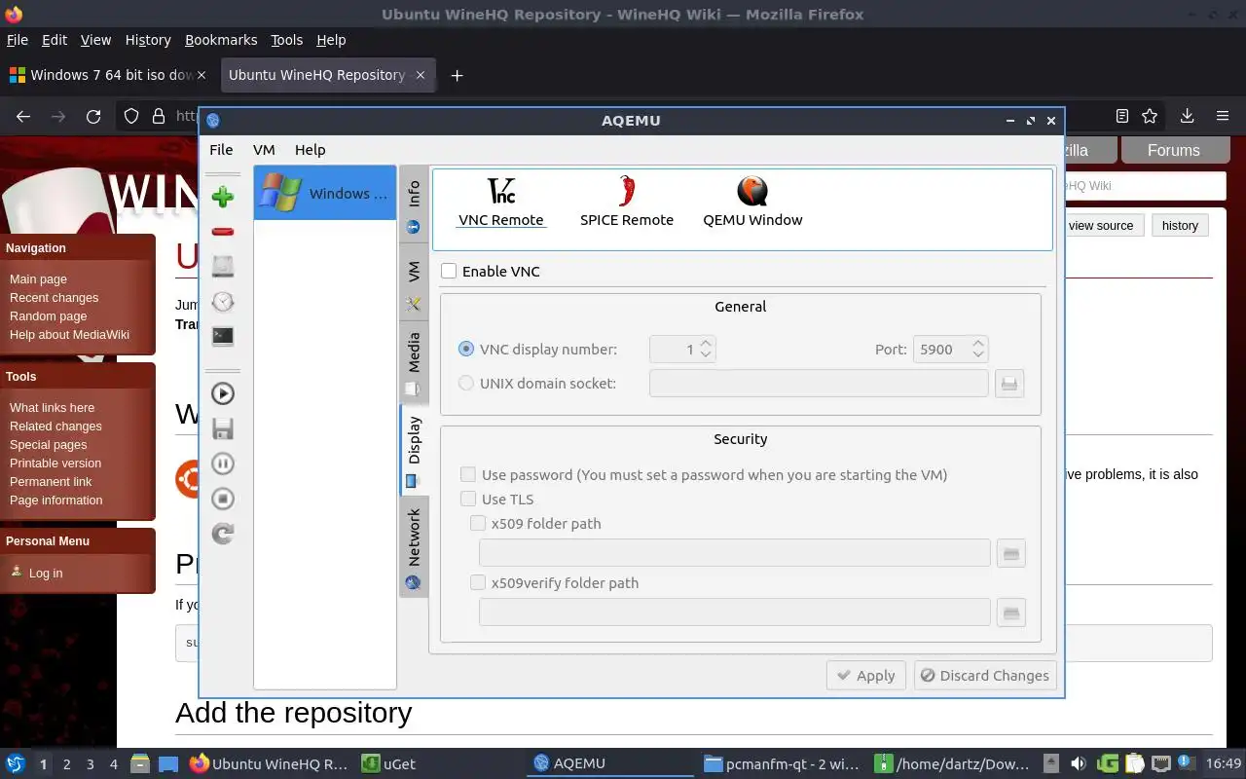
Task: Open the AQEMU VM menu
Action: [x=264, y=149]
